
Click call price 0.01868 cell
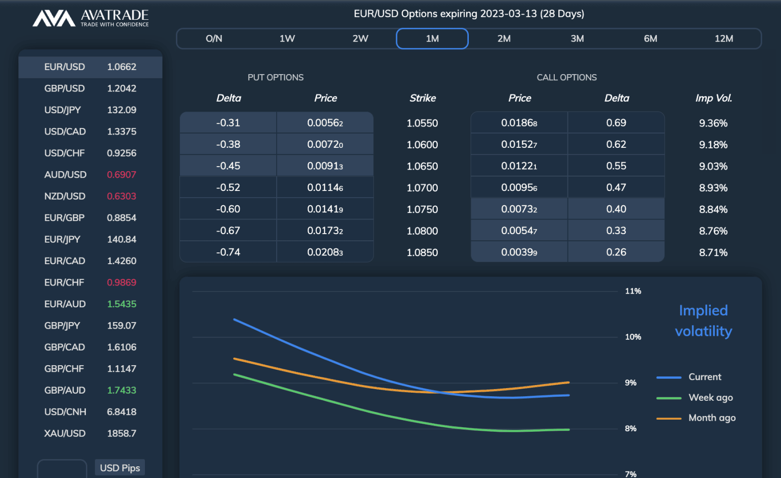[519, 123]
